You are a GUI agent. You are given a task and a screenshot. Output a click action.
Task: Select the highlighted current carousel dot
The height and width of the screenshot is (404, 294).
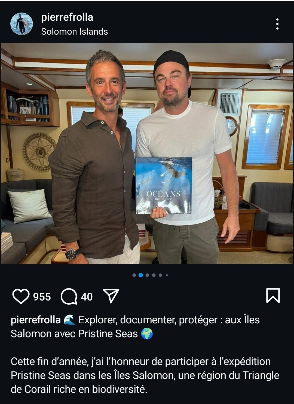click(141, 275)
